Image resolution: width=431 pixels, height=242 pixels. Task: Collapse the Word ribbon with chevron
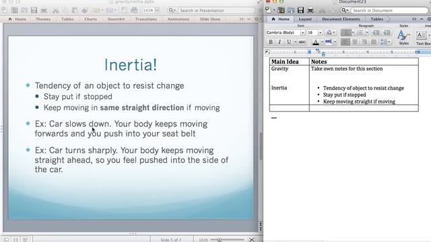(422, 19)
